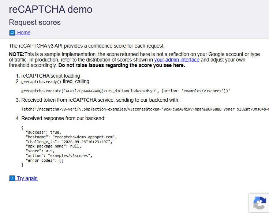Image resolution: width=269 pixels, height=213 pixels.
Task: Click the "apk_package_name": null line
Action: click(53, 146)
